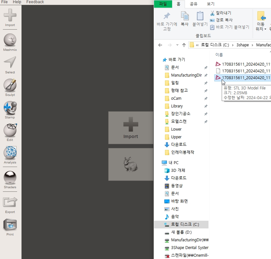271x259 pixels.
Task: Open the Library folder
Action: coord(174,106)
